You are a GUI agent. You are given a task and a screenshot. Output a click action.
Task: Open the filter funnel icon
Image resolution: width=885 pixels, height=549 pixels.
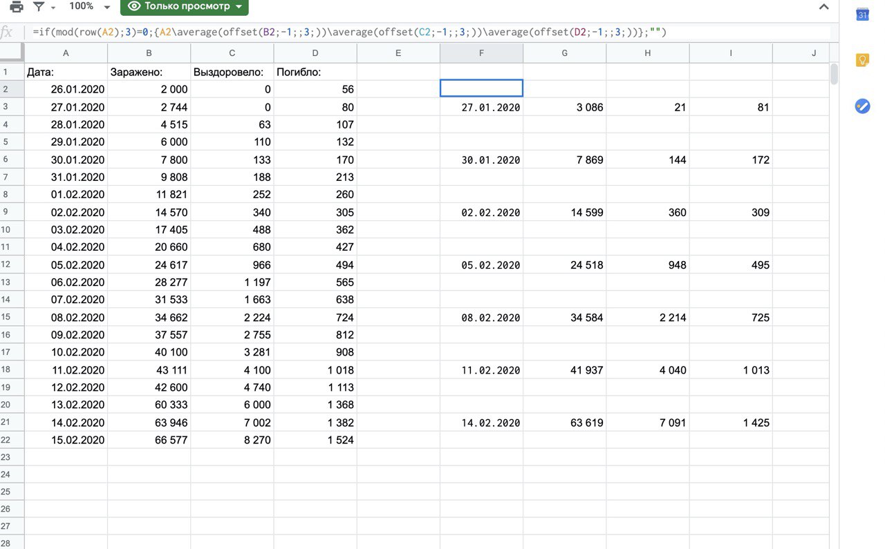[x=39, y=7]
